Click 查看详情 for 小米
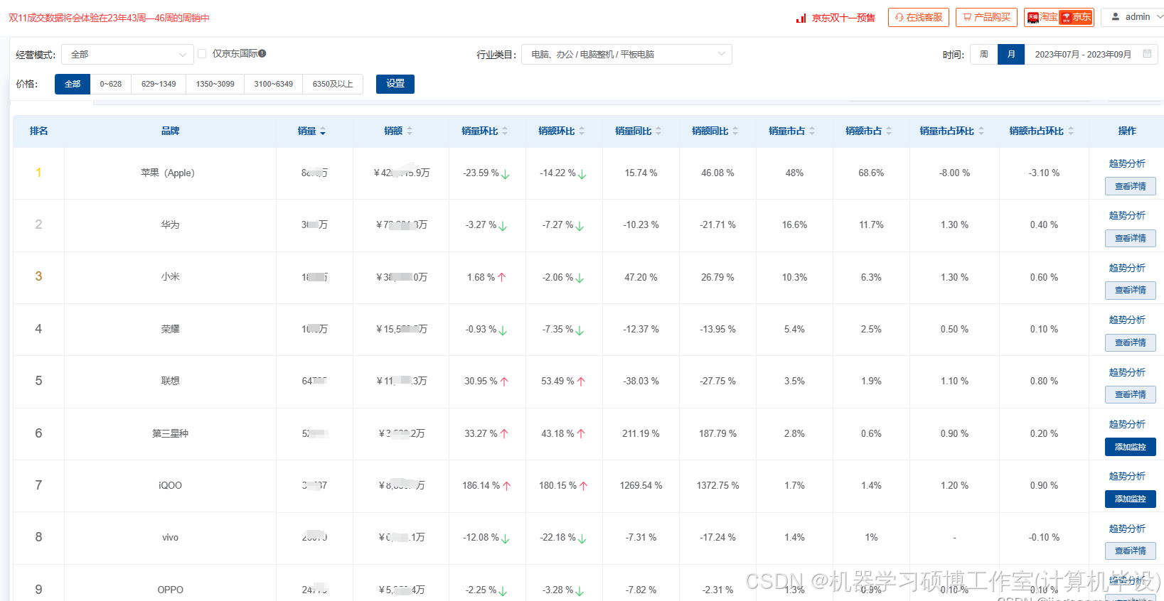 (x=1131, y=290)
